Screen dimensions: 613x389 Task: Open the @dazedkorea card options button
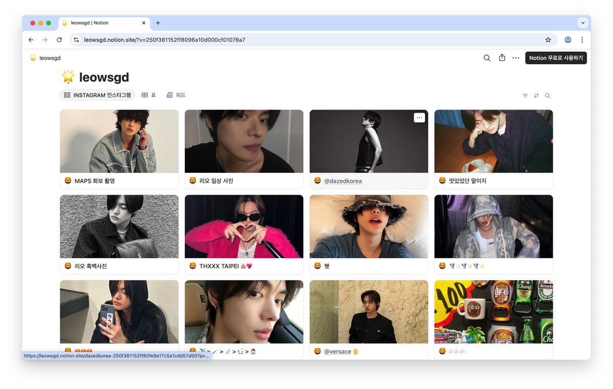[x=419, y=118]
